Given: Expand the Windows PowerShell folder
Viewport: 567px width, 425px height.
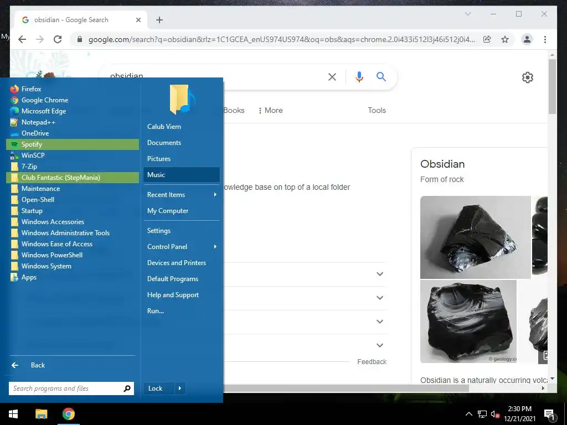Looking at the screenshot, I should tap(73, 255).
